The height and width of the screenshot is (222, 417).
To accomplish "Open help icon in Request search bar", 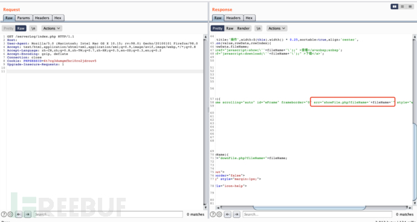I will 4,214.
